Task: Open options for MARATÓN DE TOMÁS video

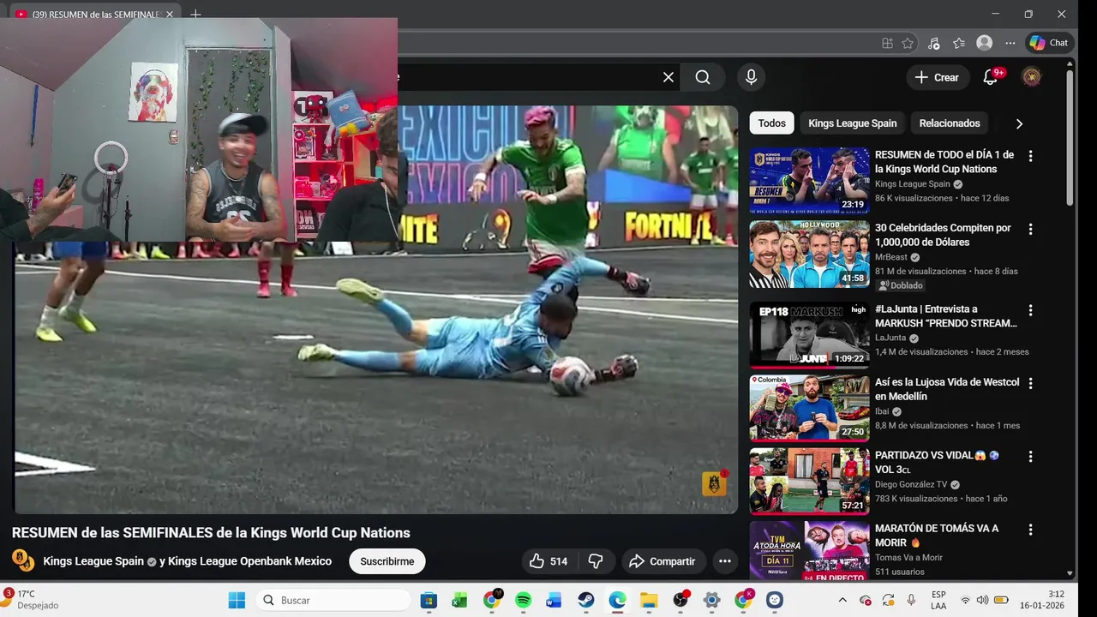Action: [x=1031, y=530]
